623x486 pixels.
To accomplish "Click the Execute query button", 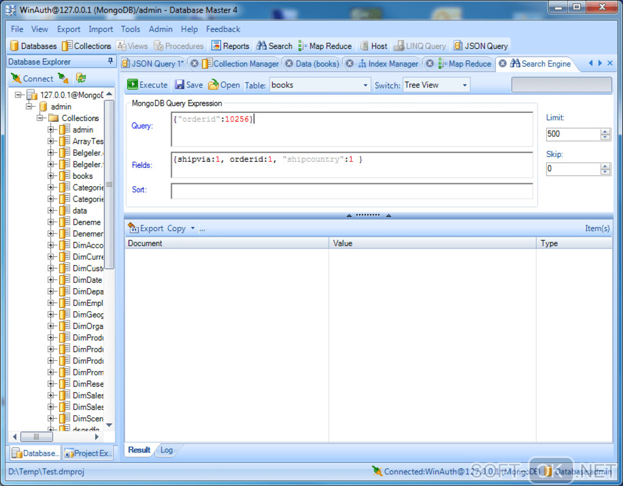I will point(147,85).
